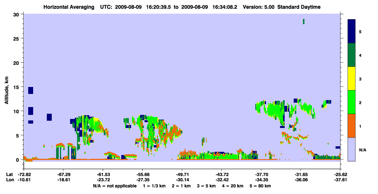The image size is (378, 194).
Task: Click the 0 km altitude tick label
Action: tap(18, 159)
